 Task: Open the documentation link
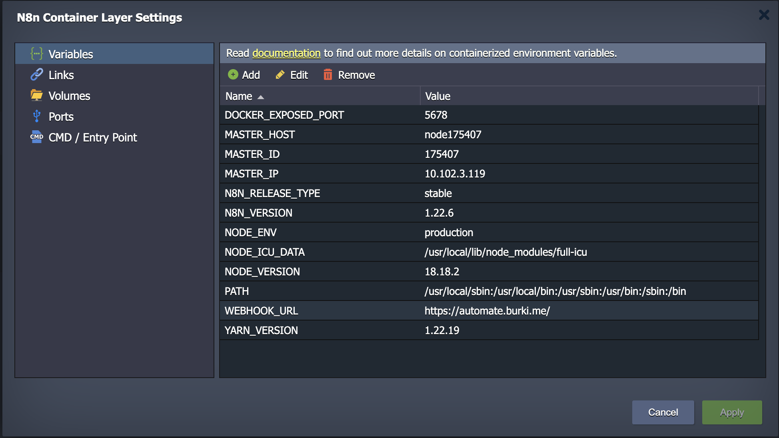(286, 53)
